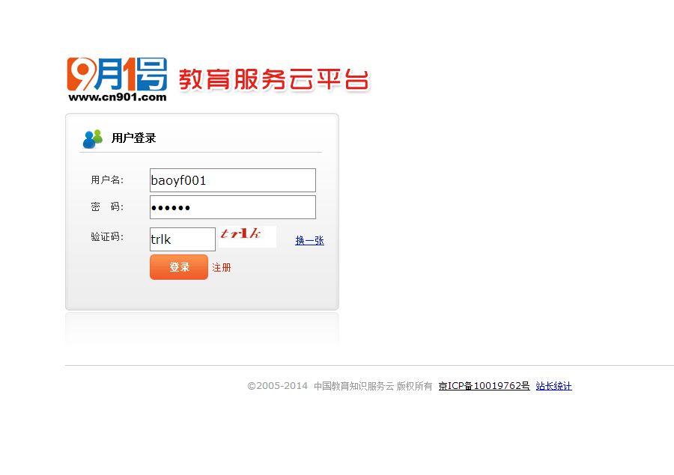Click the captcha verification image
The width and height of the screenshot is (674, 475).
pos(247,236)
